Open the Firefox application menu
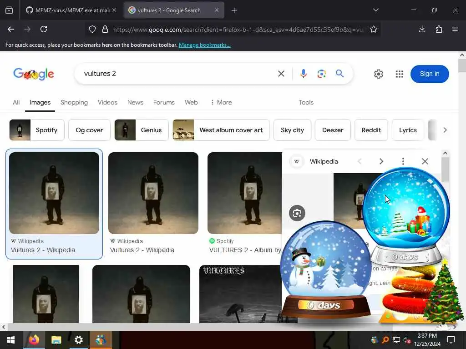 click(x=455, y=29)
